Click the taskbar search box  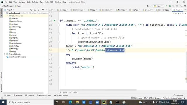[30, 102]
